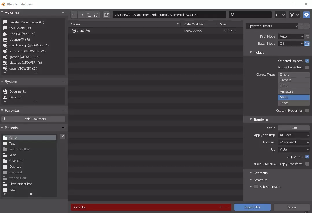The image size is (312, 213).
Task: Open Batch Mode dropdown
Action: pos(291,44)
